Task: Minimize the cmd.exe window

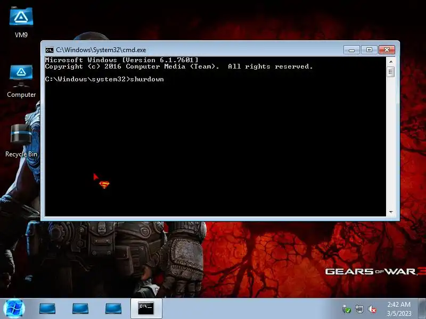Action: tap(351, 50)
